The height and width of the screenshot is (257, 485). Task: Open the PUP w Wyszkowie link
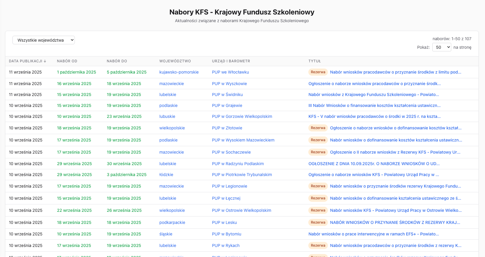229,84
